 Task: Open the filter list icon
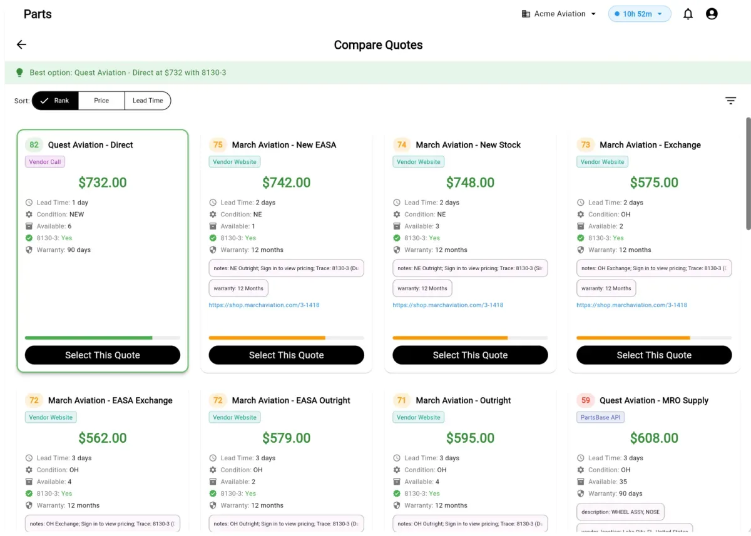[x=730, y=101]
